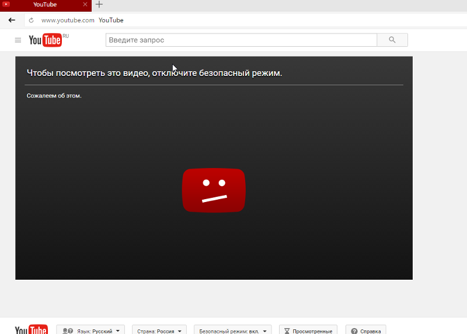Click the YouTube favicon on the tab
This screenshot has width=467, height=334.
pyautogui.click(x=6, y=4)
